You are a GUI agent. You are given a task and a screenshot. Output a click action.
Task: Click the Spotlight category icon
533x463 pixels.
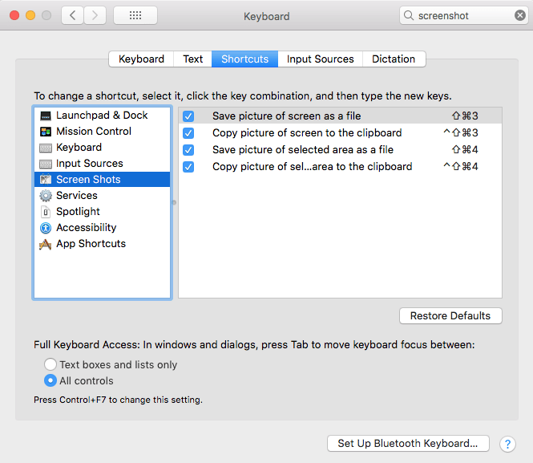pyautogui.click(x=46, y=212)
